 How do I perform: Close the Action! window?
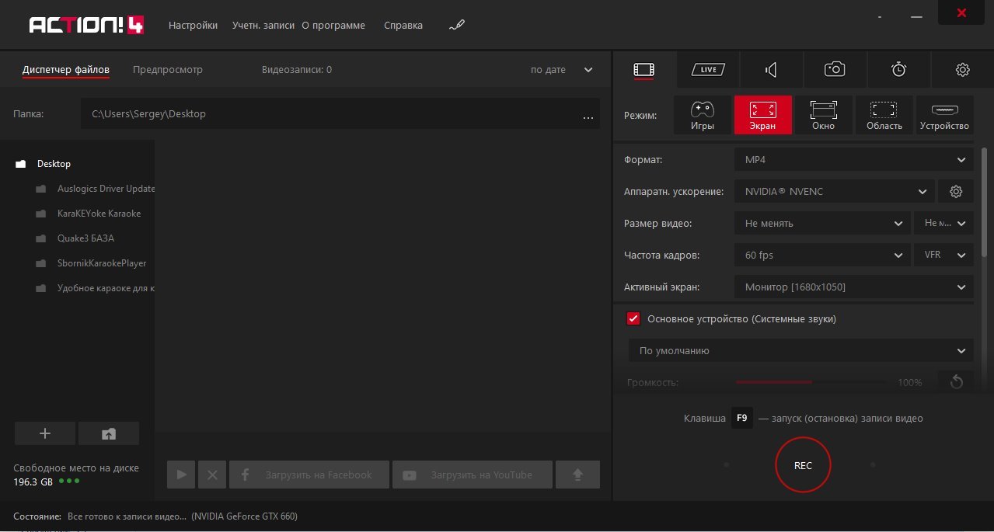tap(962, 13)
